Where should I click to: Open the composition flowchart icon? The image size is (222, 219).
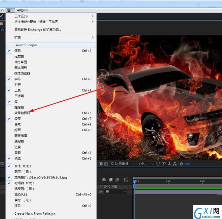(x=175, y=164)
